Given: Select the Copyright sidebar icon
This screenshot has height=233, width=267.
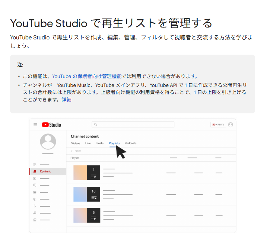Looking at the screenshot, I should pyautogui.click(x=35, y=199).
